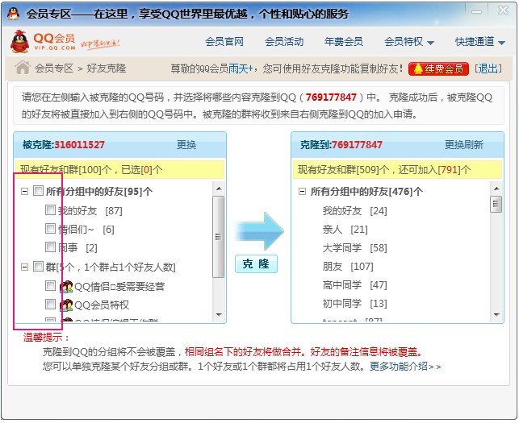Screen dimensions: 519x423
Task: Check the 情侣们~ [6] checkbox
Action: click(x=50, y=228)
